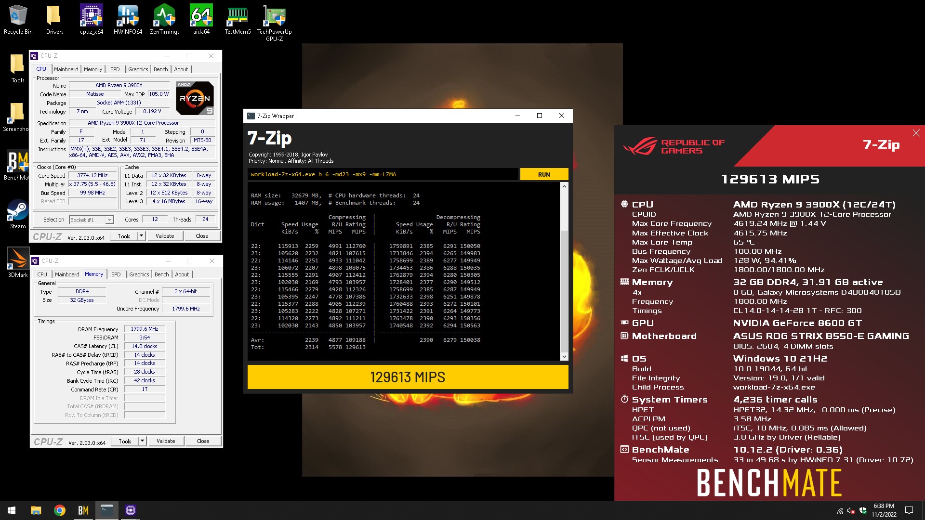The height and width of the screenshot is (520, 925).
Task: Switch to CPU-Z taskbar icon
Action: (x=130, y=510)
